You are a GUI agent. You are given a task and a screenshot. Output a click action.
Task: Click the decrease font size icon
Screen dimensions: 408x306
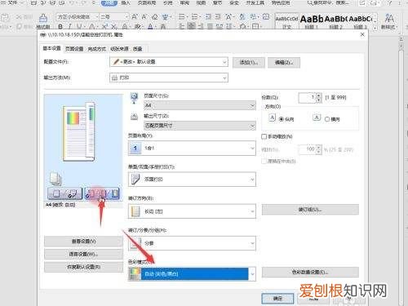click(144, 17)
